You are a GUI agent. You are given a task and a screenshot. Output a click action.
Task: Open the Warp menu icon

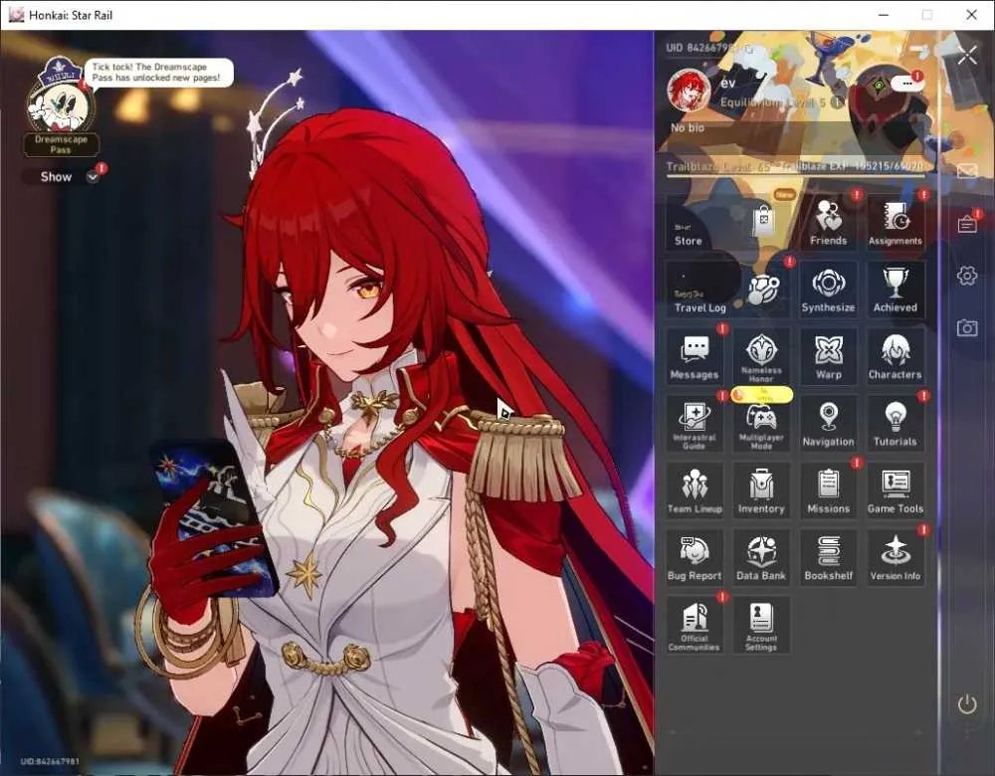click(x=828, y=357)
